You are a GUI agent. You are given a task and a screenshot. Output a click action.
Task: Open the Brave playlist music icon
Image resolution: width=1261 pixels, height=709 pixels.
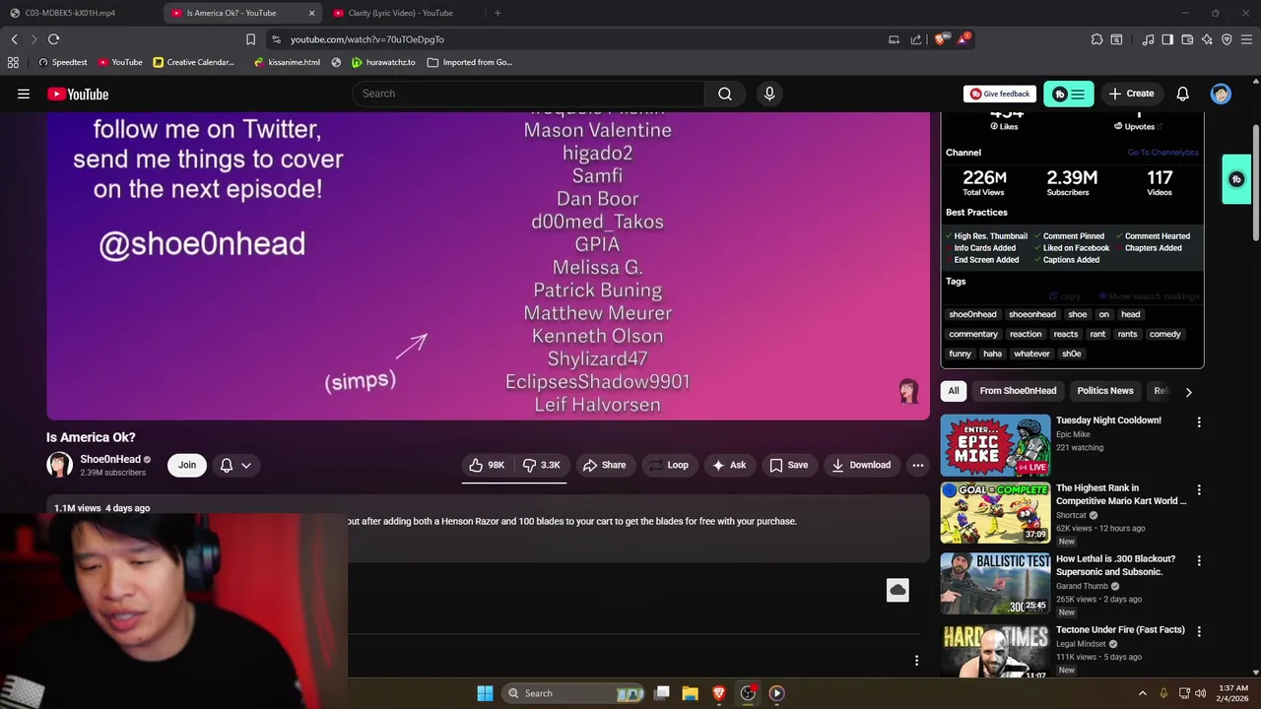click(1148, 39)
